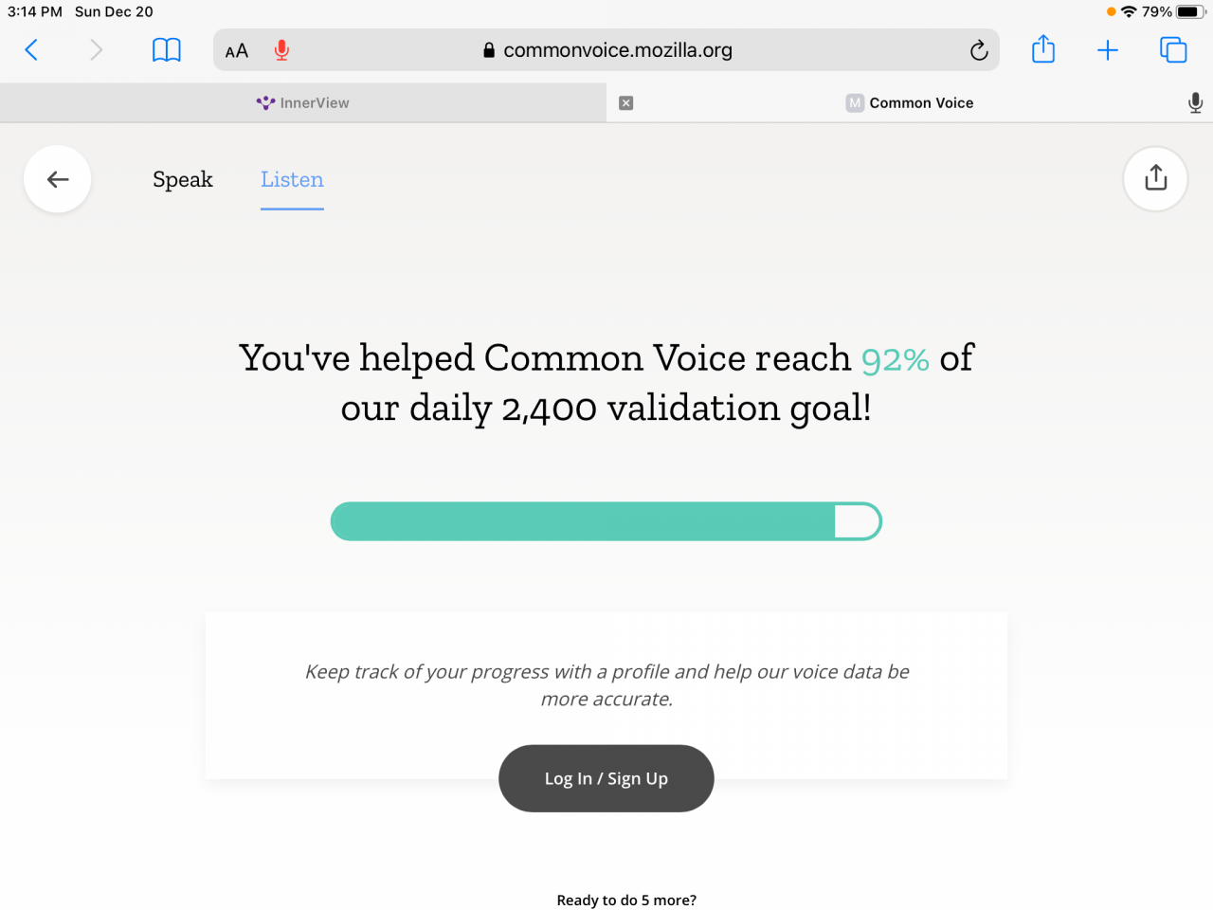This screenshot has width=1213, height=910.
Task: Select the Listen section
Action: 292,179
